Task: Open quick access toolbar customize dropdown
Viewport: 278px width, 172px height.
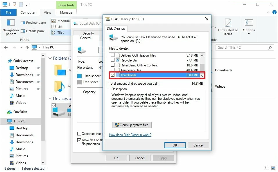Action: point(26,5)
